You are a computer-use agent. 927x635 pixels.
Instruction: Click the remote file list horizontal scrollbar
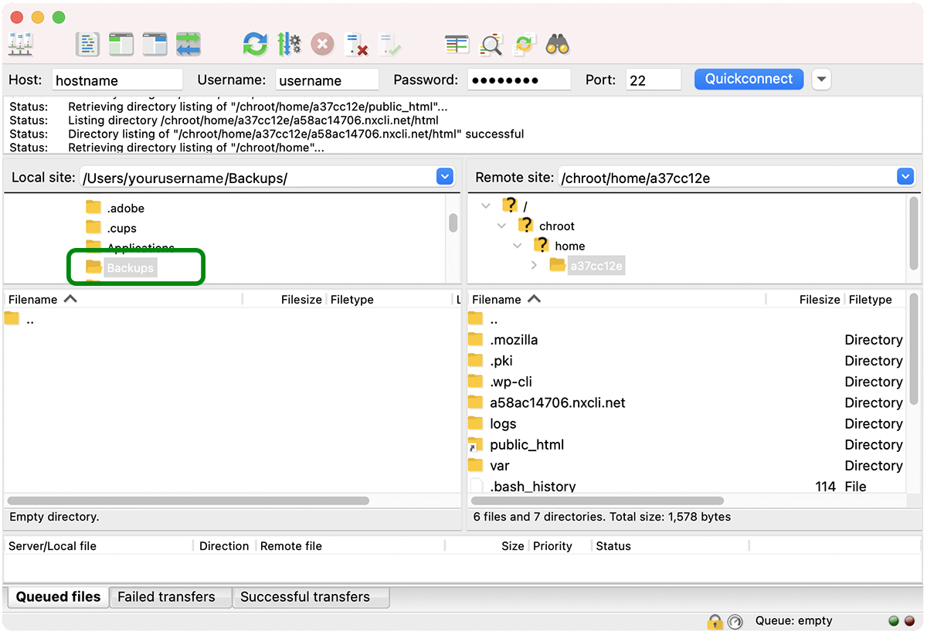click(603, 501)
